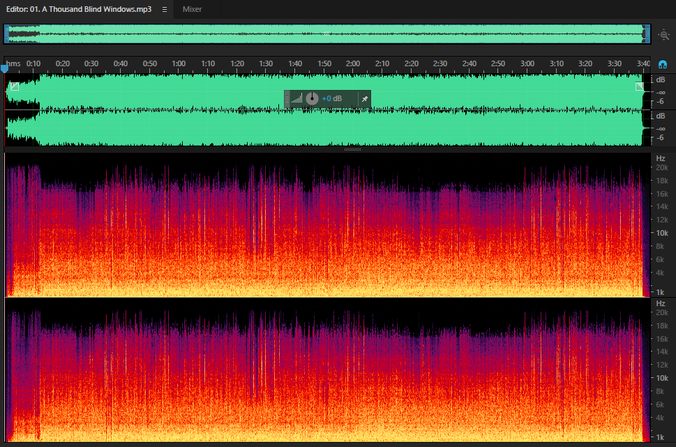This screenshot has width=676, height=447.
Task: Click the gripper on the volume HUD
Action: (287, 99)
